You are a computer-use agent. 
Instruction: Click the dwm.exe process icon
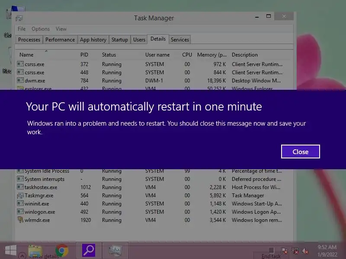coord(20,80)
